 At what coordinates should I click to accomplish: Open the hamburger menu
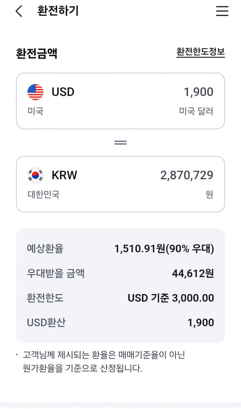pyautogui.click(x=222, y=11)
